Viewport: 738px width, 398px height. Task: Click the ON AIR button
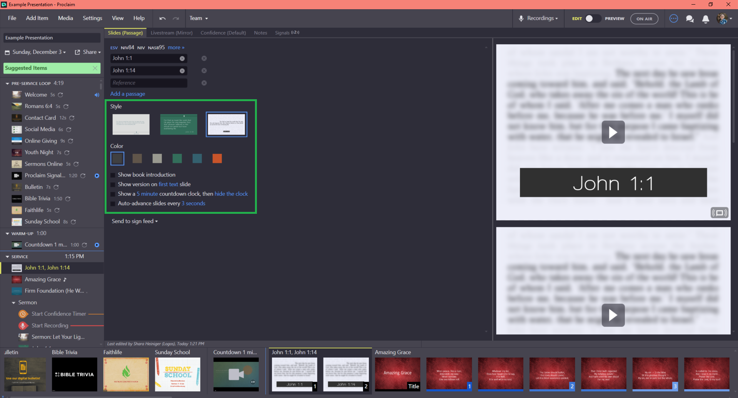coord(644,18)
